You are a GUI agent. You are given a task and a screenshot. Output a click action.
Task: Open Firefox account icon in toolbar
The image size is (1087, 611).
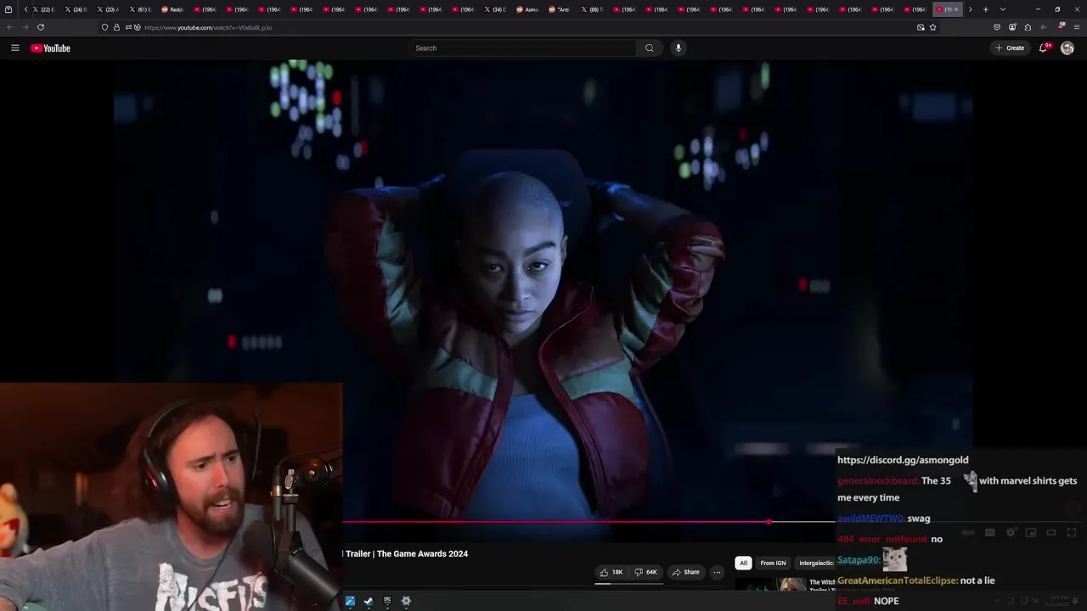(1012, 27)
